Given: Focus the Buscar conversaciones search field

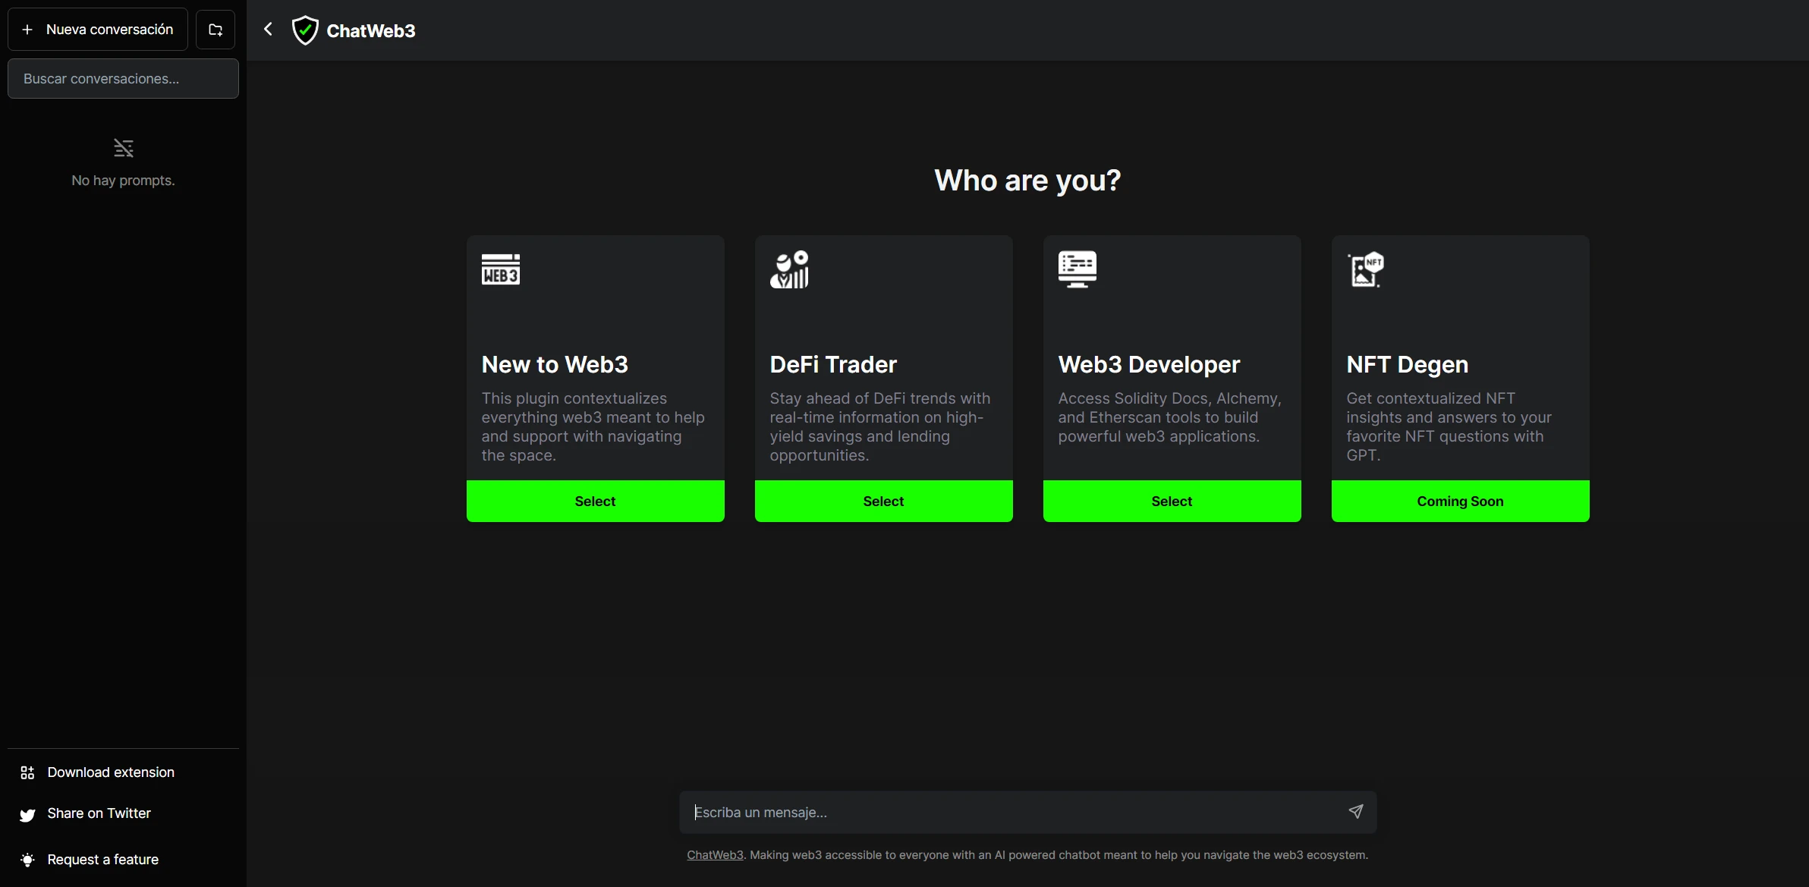Looking at the screenshot, I should click(123, 79).
